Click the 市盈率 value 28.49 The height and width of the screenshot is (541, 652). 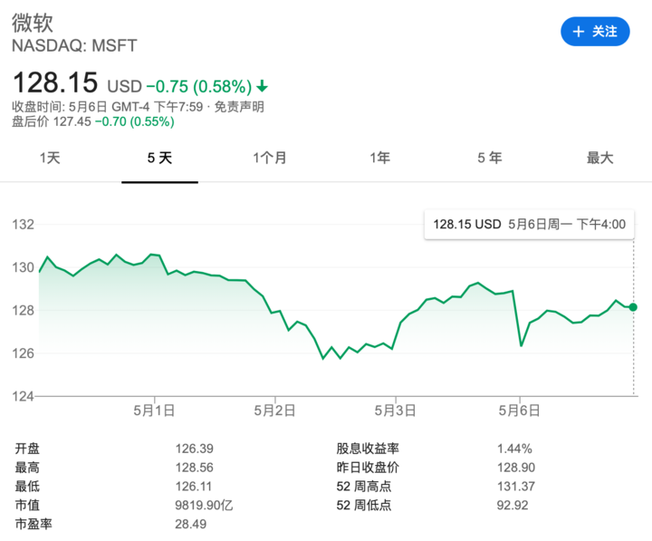(190, 524)
